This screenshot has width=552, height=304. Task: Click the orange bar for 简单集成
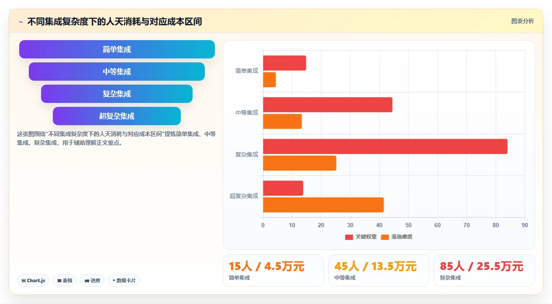pos(269,80)
